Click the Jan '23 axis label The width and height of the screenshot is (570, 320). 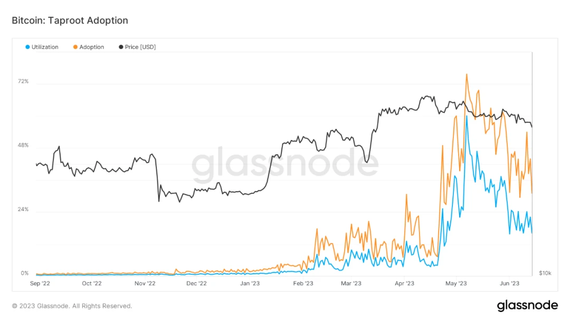coord(250,283)
